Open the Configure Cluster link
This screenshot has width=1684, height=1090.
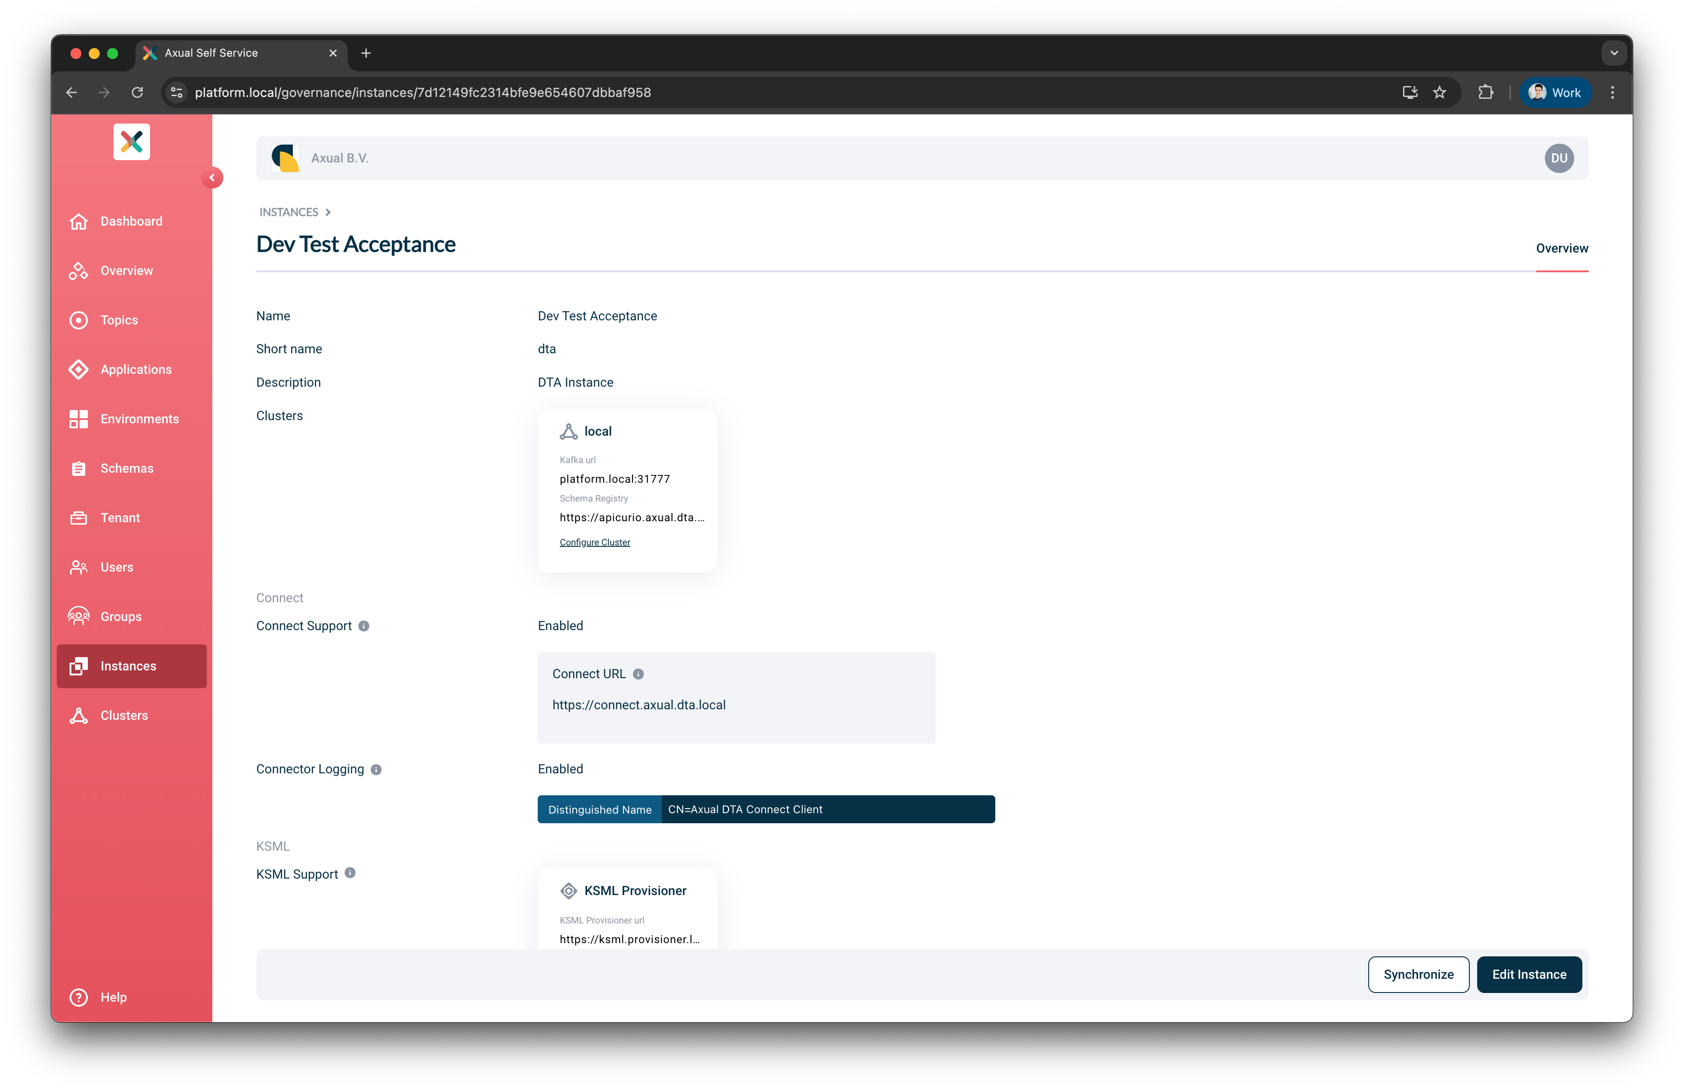[594, 542]
